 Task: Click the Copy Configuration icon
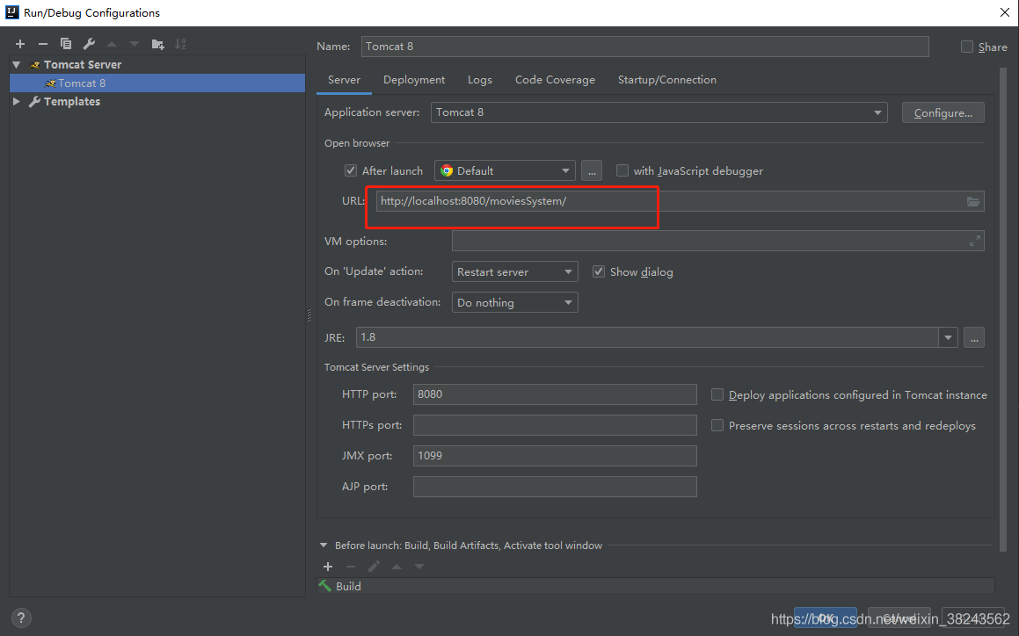[66, 44]
